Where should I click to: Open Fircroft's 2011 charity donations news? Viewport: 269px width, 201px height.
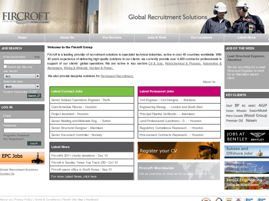pyautogui.click(x=92, y=156)
